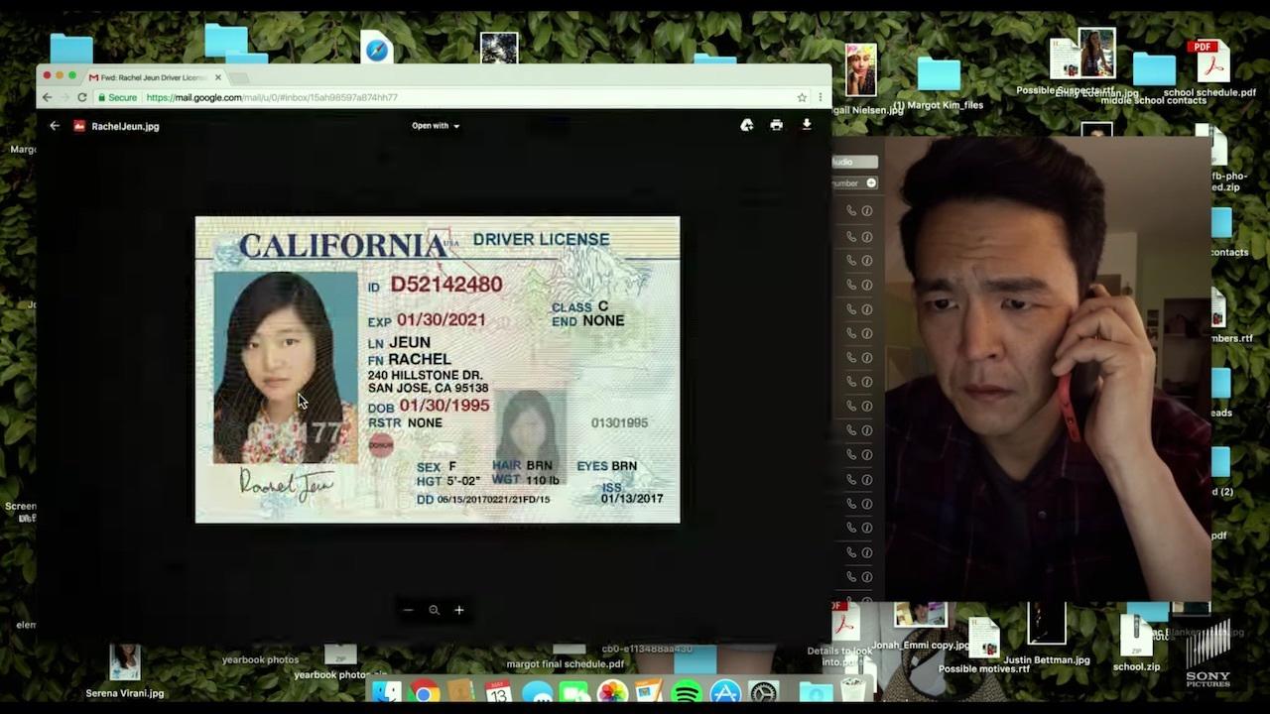Open Spotify from the Dock
Image resolution: width=1270 pixels, height=714 pixels.
686,692
